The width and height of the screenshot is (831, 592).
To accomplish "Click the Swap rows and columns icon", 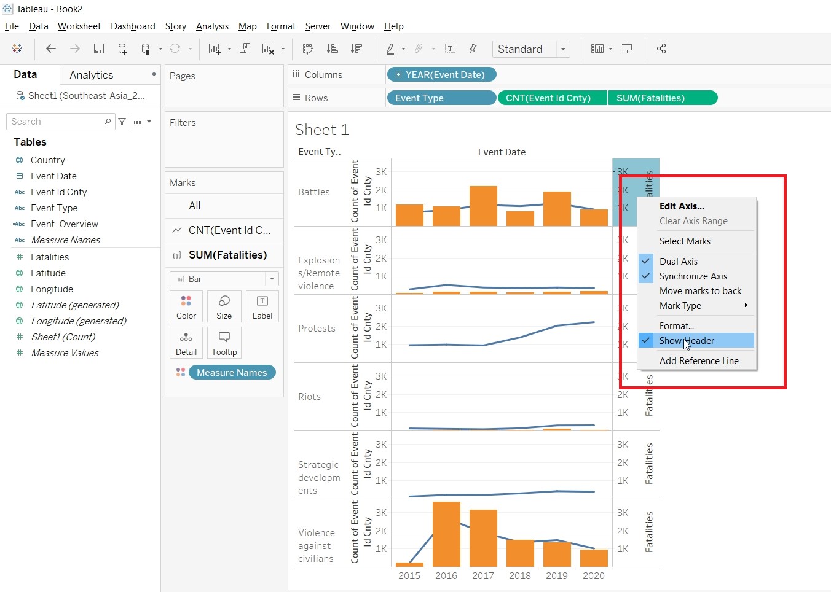I will (x=308, y=49).
